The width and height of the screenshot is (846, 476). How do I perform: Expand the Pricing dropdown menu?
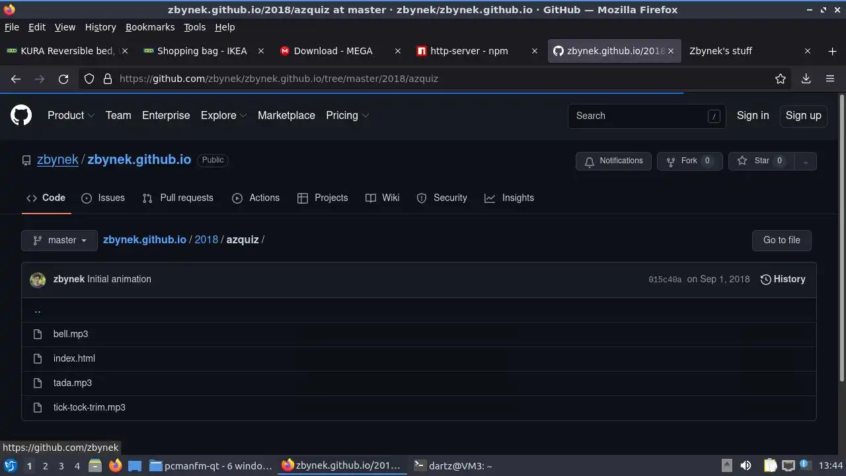347,116
